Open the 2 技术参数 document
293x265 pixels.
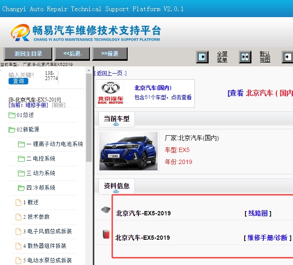(x=33, y=217)
